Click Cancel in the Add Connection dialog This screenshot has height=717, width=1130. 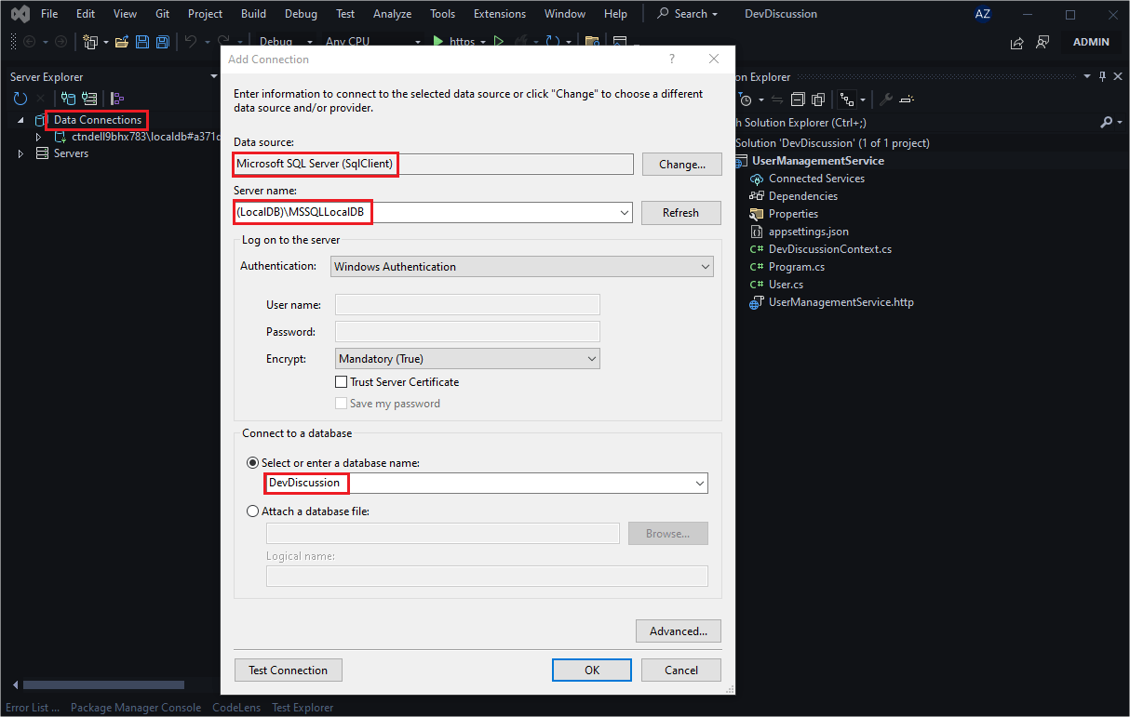681,671
